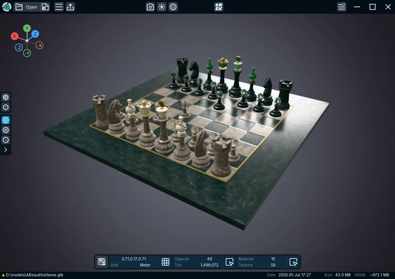395x279 pixels.
Task: Click the clock animation icon in the sidebar
Action: (x=6, y=140)
